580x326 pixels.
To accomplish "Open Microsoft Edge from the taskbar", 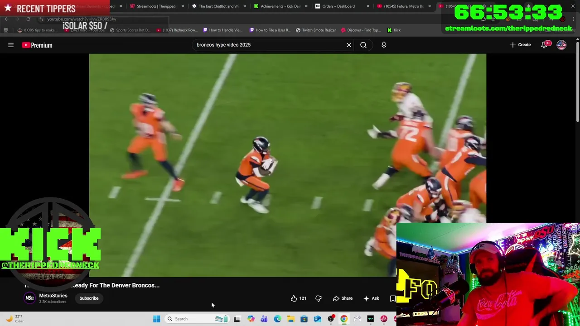I will coord(277,319).
